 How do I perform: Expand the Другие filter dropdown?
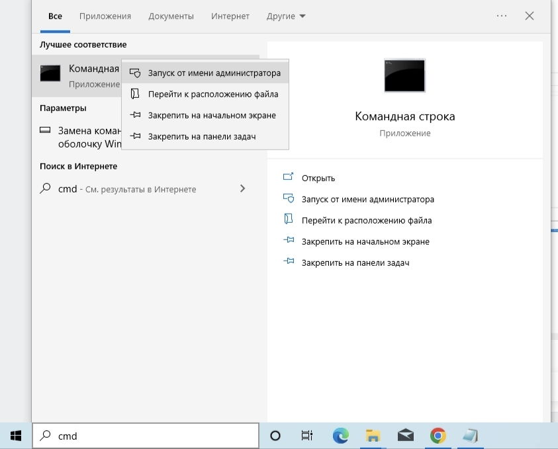tap(286, 16)
